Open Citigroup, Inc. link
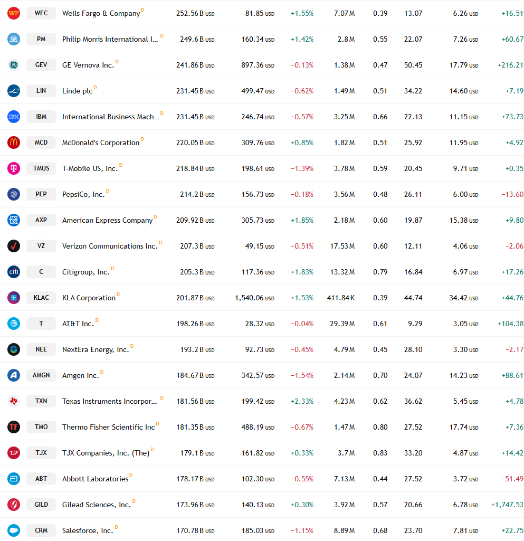Screen dimensions: 524x541 (86, 272)
